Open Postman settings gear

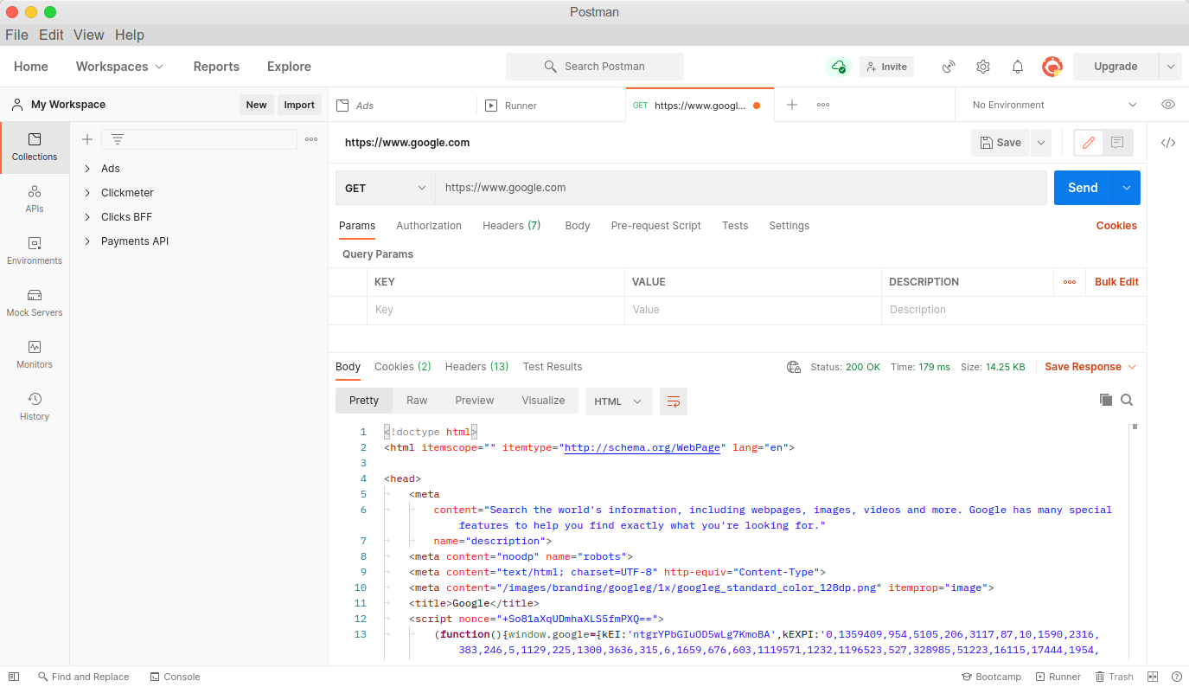(983, 67)
